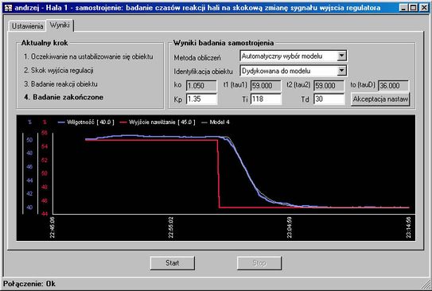Click the Akceptacja nastaw button
This screenshot has height=291, width=432.
380,99
